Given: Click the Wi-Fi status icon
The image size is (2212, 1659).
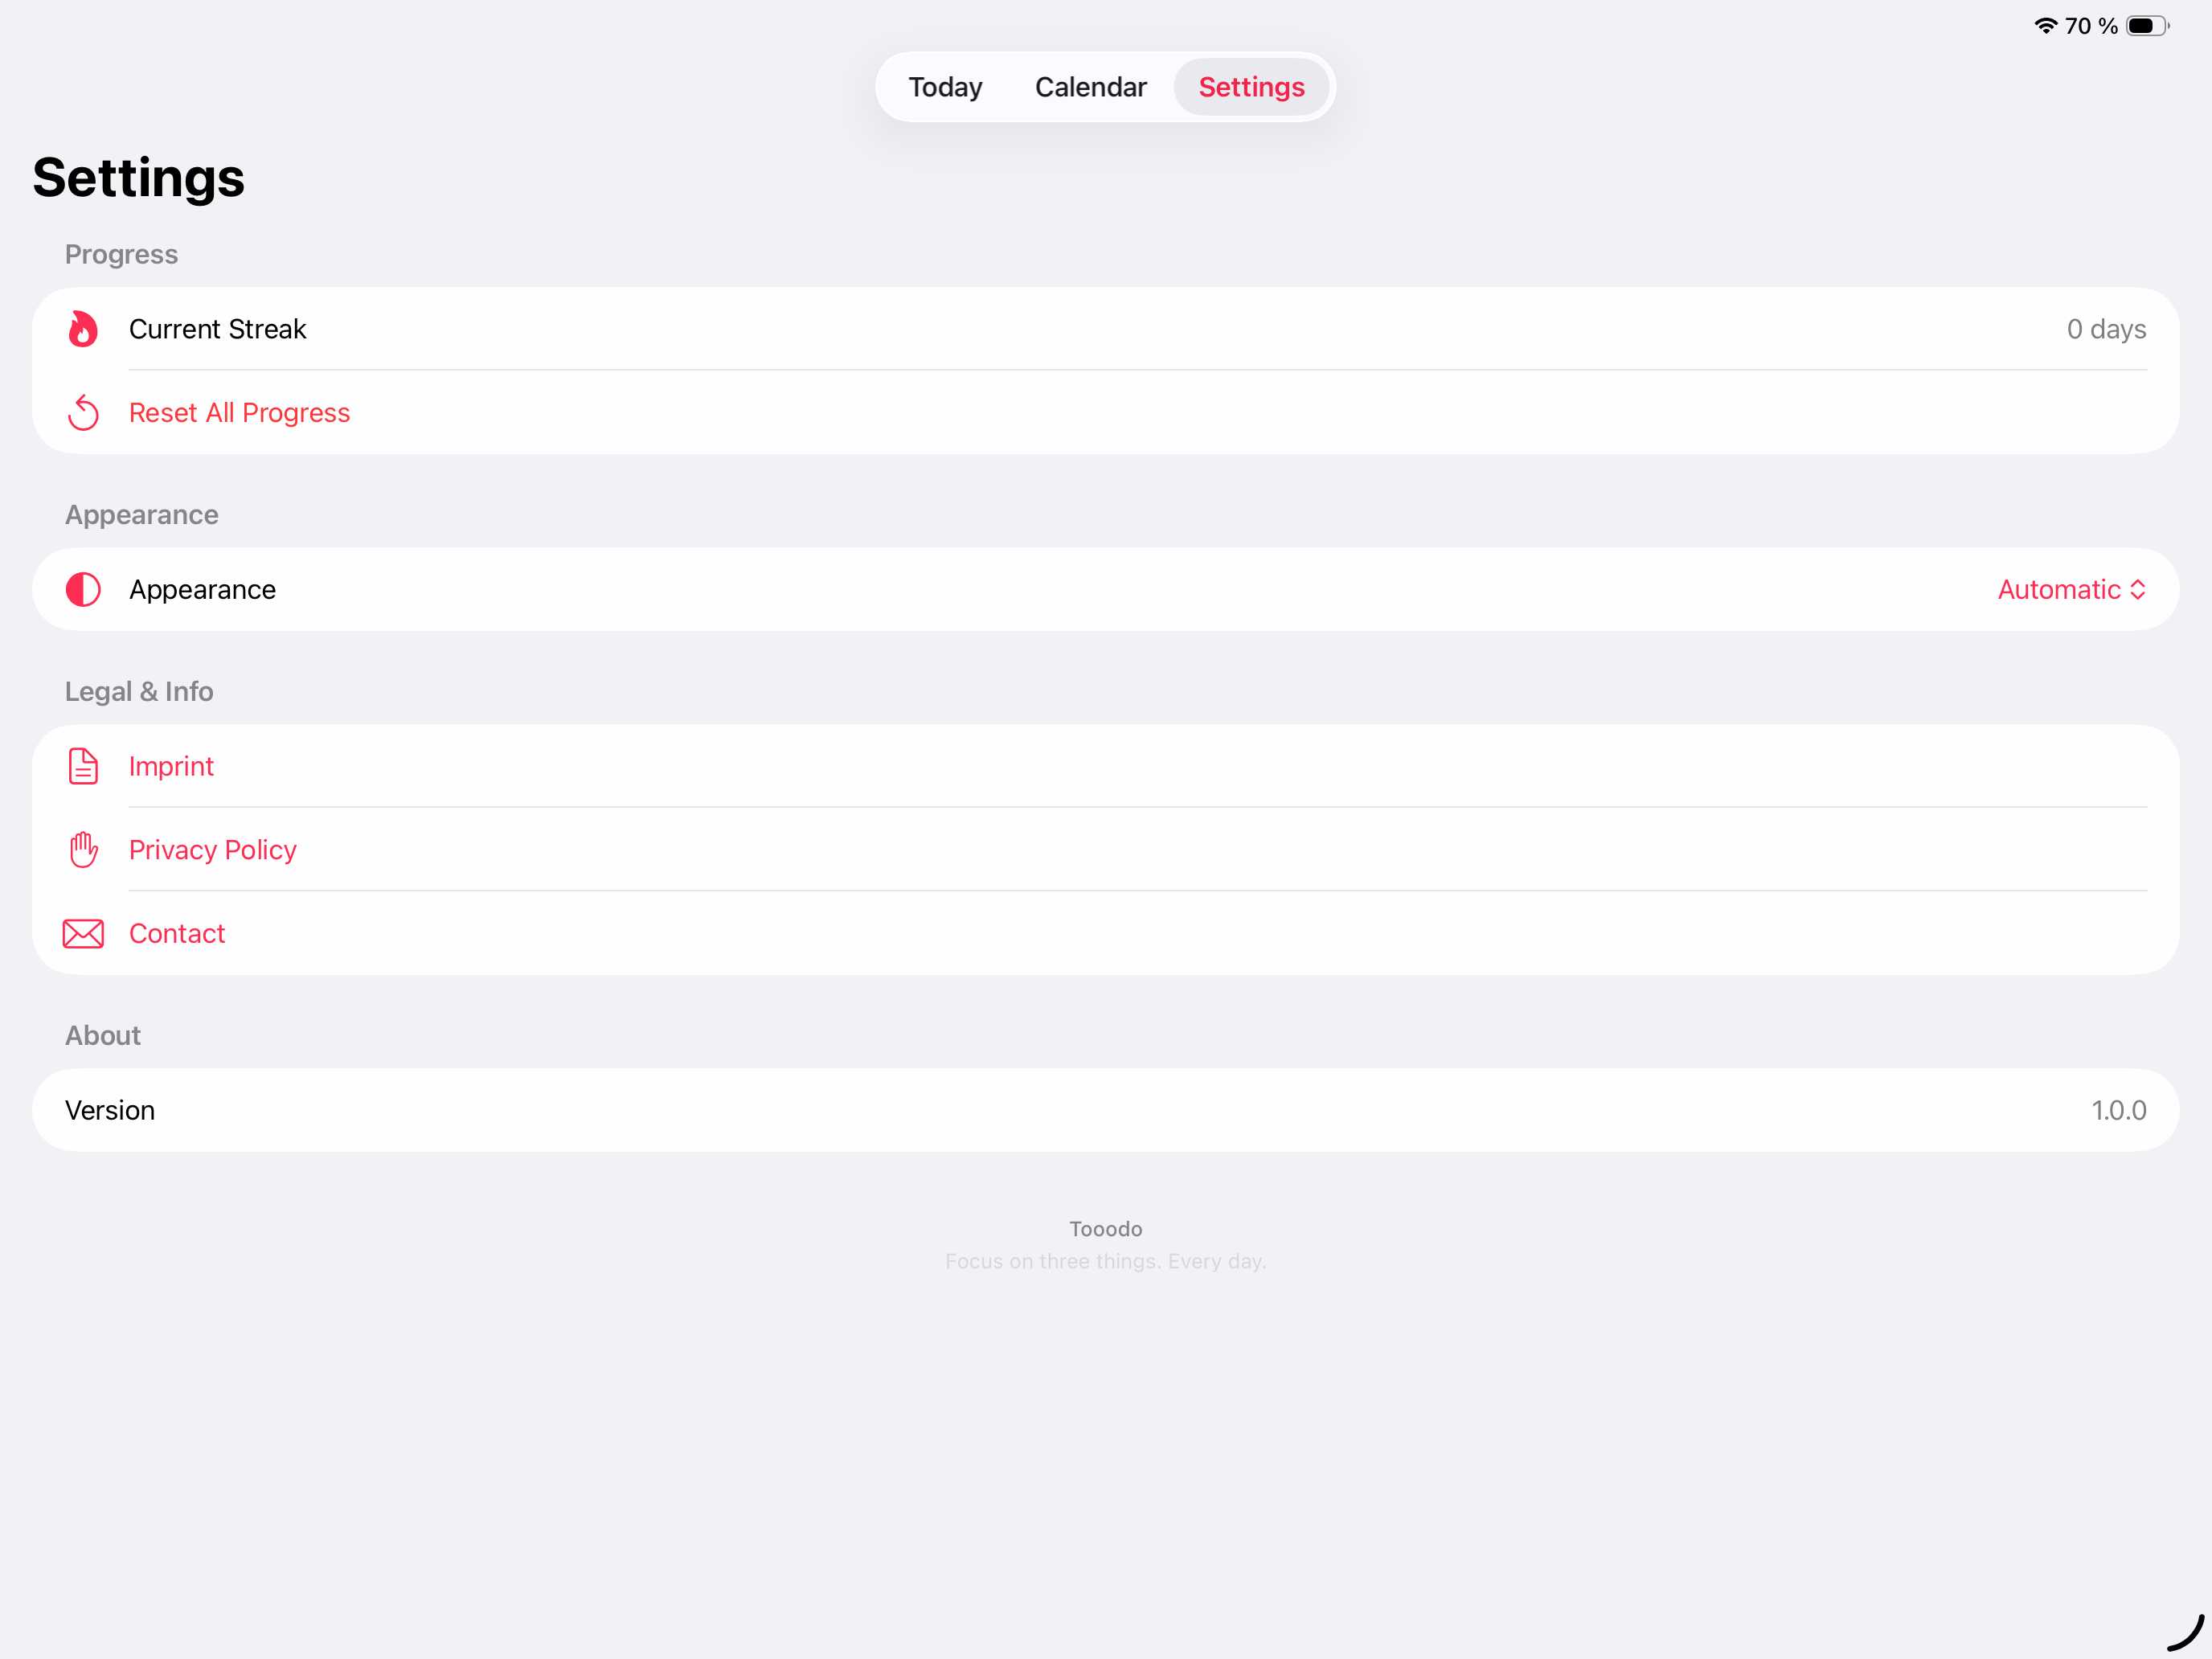Looking at the screenshot, I should (2045, 26).
